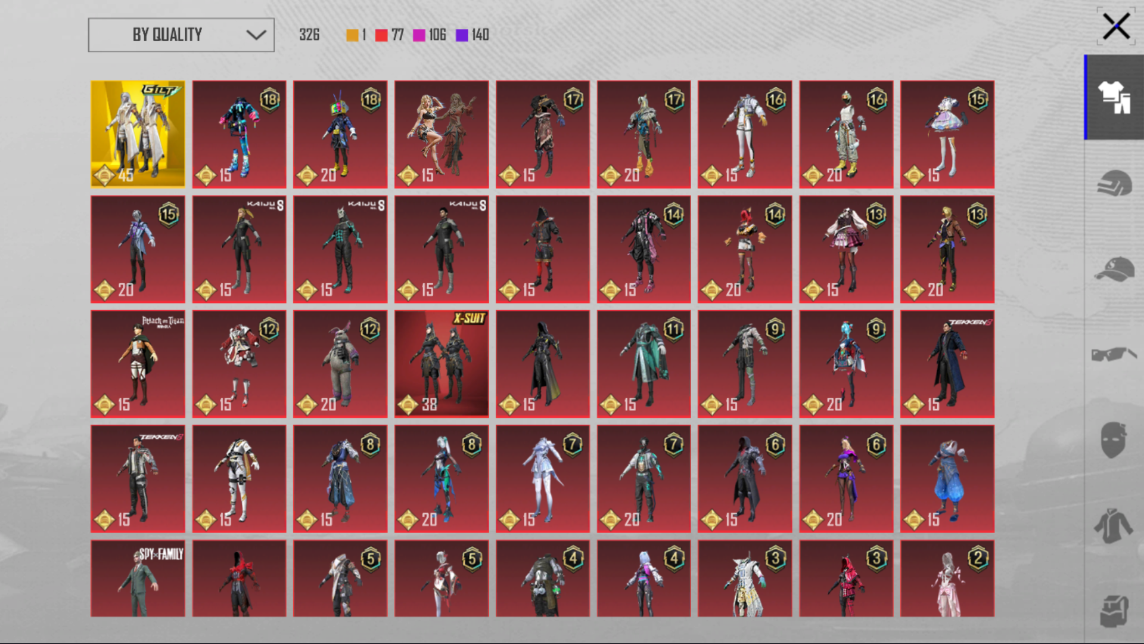Select the Attack on Titan outfit
The width and height of the screenshot is (1144, 644).
(138, 364)
